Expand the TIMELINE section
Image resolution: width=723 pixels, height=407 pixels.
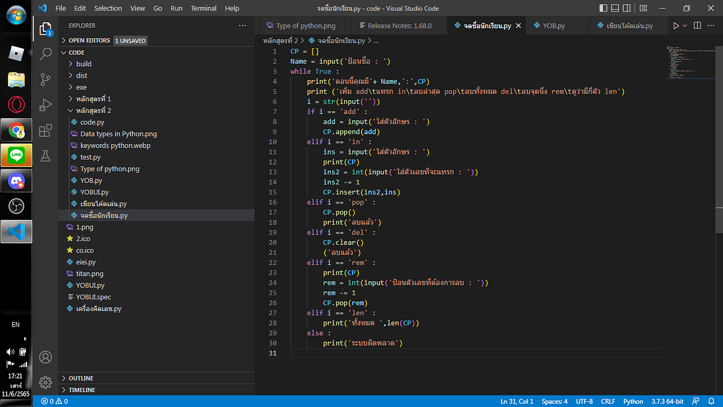[80, 390]
